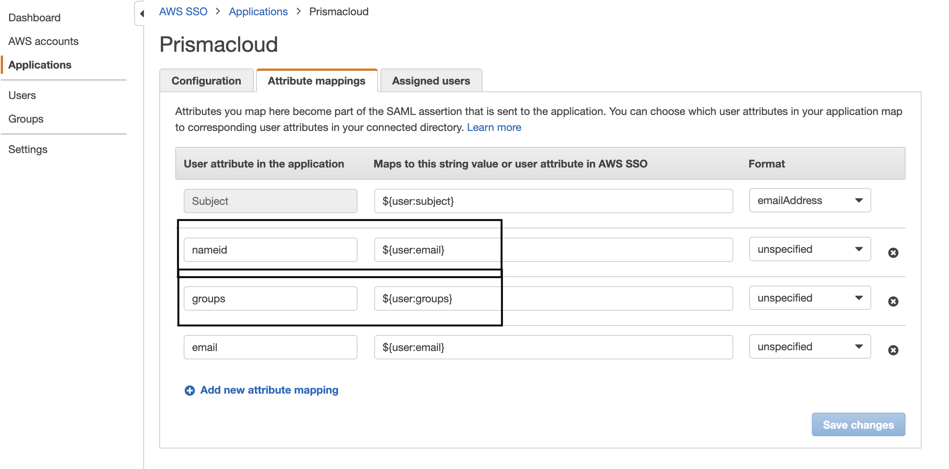Expand the groups row format dropdown
This screenshot has height=469, width=949.
(810, 298)
